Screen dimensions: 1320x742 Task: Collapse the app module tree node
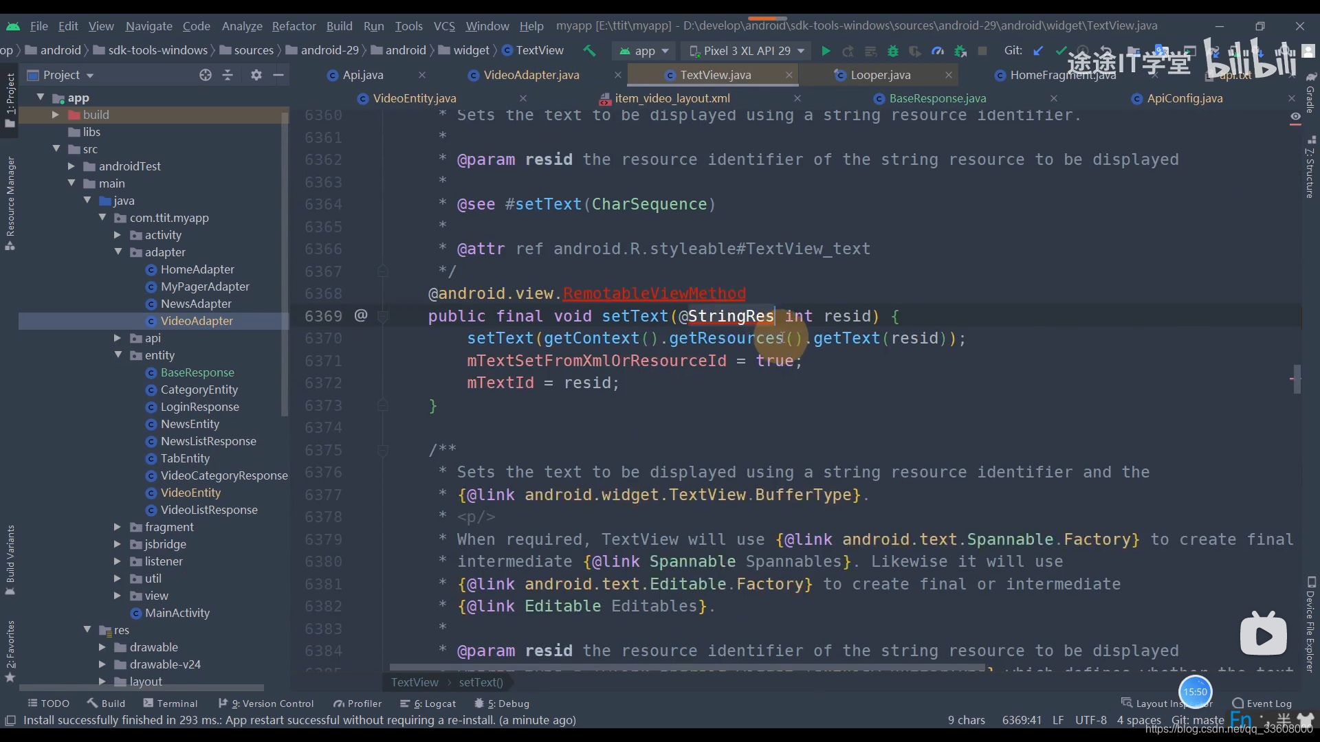[x=41, y=98]
